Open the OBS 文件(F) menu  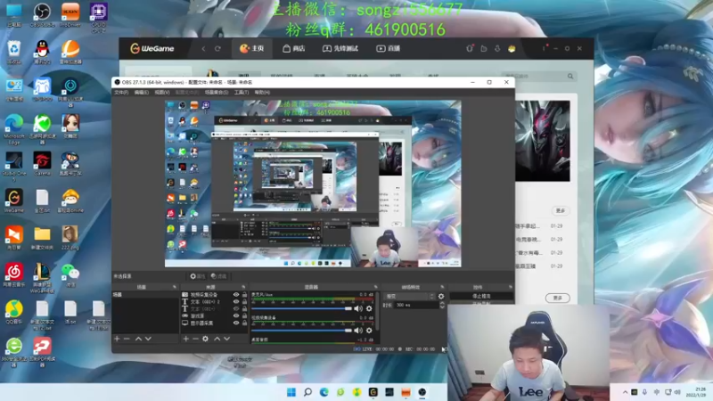pyautogui.click(x=121, y=93)
